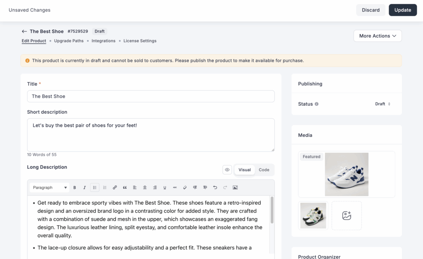Apply italic formatting
The width and height of the screenshot is (423, 259).
click(84, 187)
